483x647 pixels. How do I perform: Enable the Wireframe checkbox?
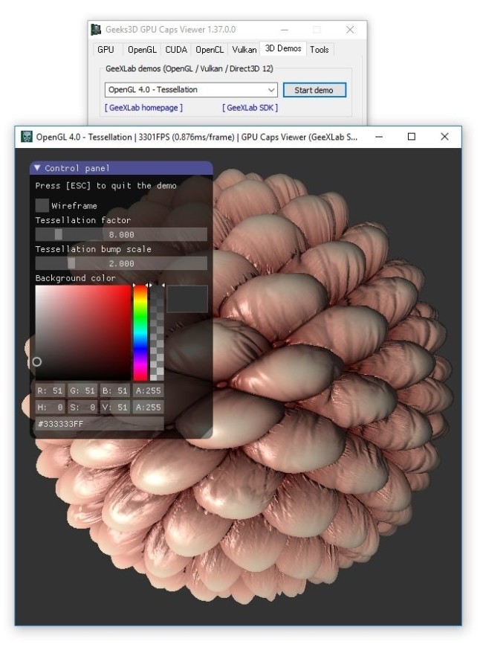click(42, 205)
